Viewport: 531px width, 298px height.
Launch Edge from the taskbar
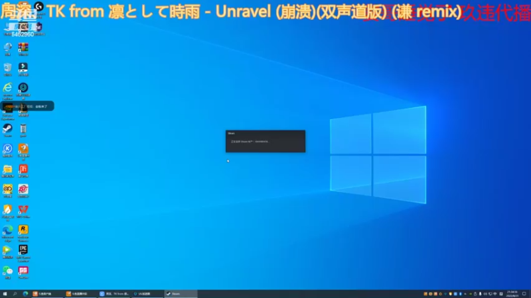(25, 294)
